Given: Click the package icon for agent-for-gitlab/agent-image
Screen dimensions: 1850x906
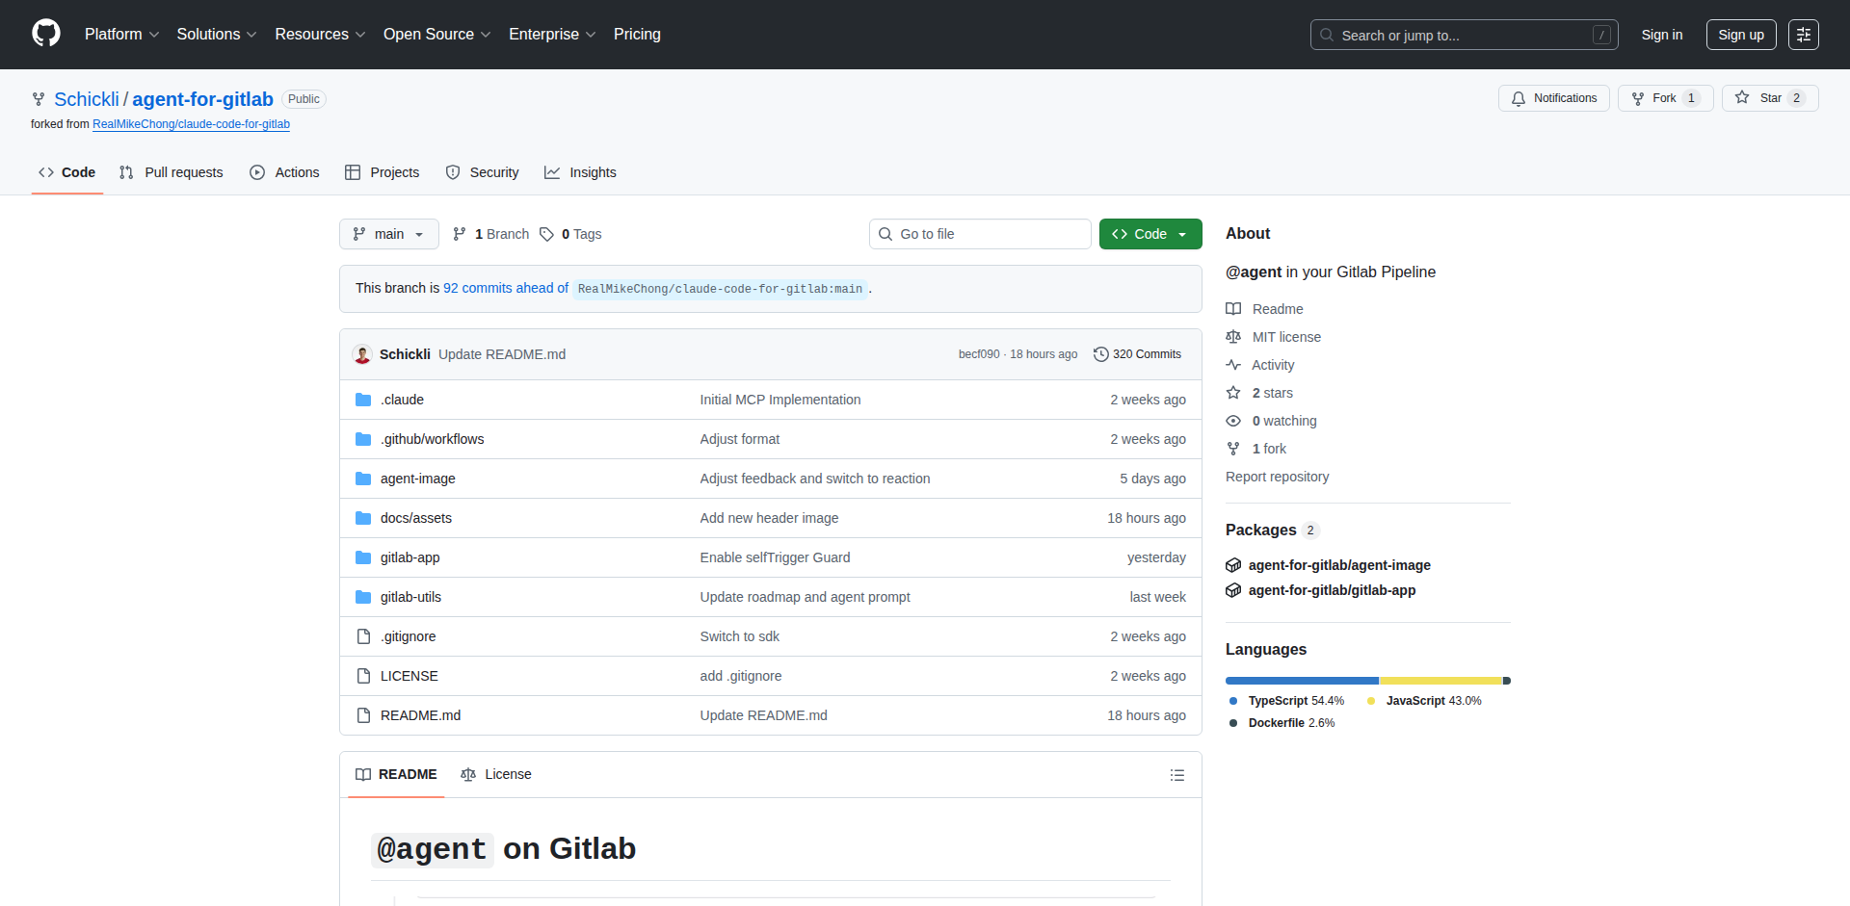Looking at the screenshot, I should point(1233,565).
